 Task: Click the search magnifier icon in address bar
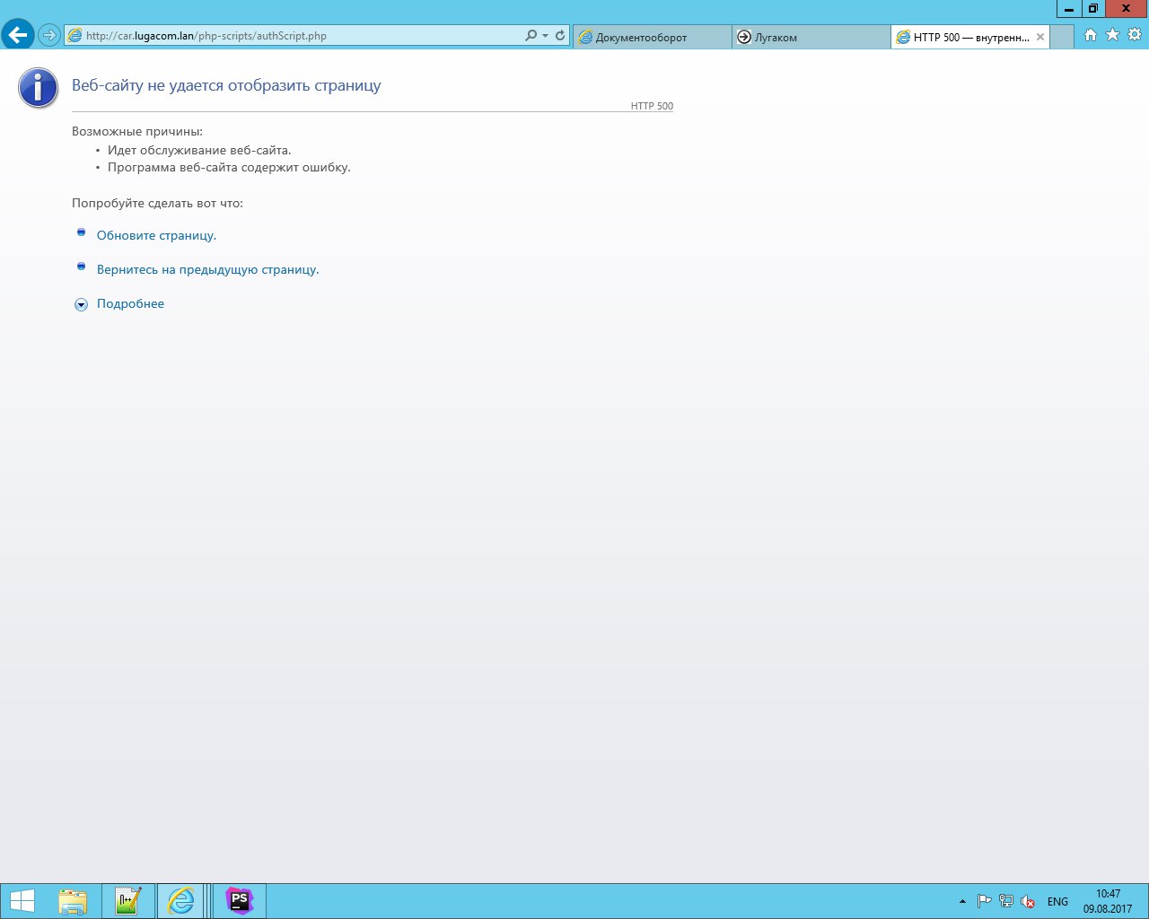point(531,36)
